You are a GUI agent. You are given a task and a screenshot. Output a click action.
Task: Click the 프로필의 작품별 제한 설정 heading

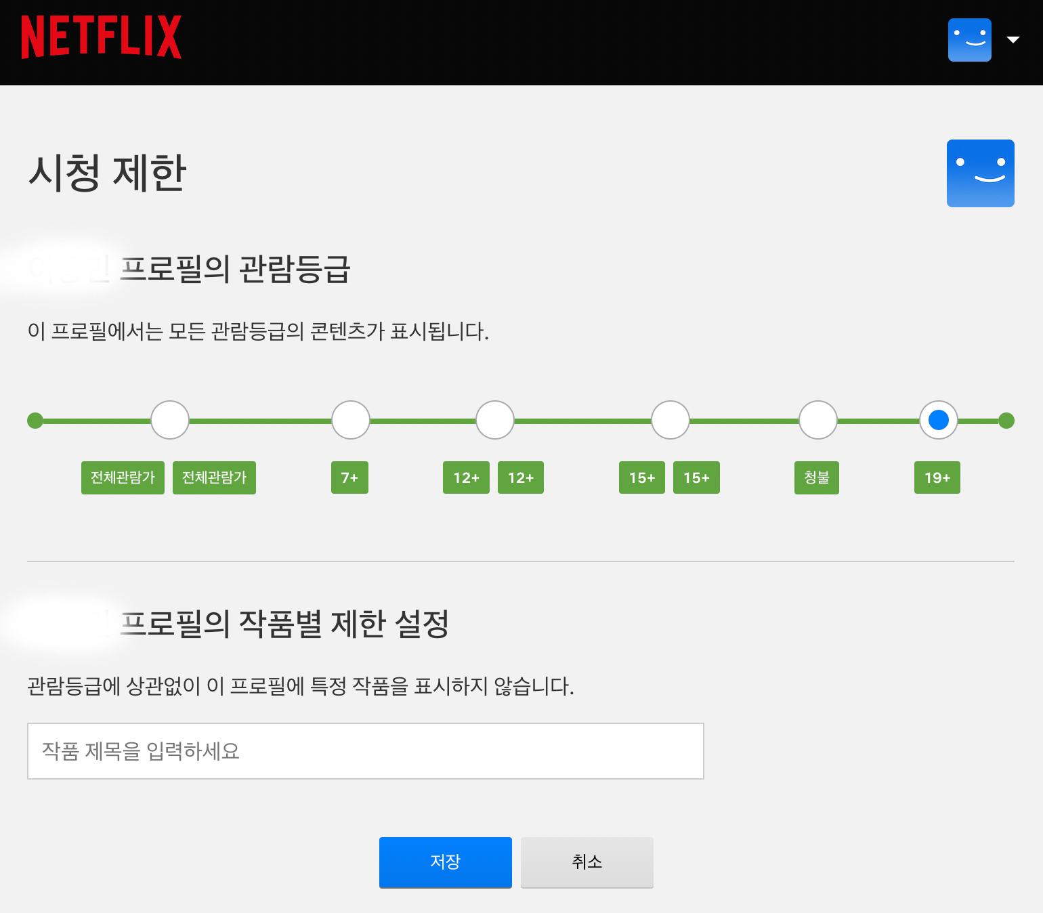pos(284,624)
